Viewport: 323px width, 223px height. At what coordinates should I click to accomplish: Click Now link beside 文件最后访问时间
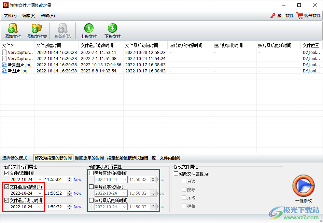[x=78, y=207]
